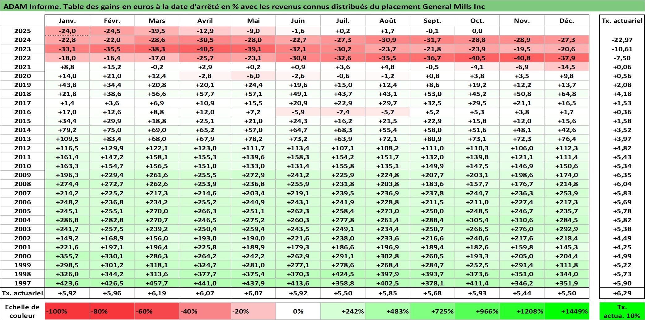Click the -38,3 cell in 2023
Screen dimensions: 645x320
tap(157, 49)
